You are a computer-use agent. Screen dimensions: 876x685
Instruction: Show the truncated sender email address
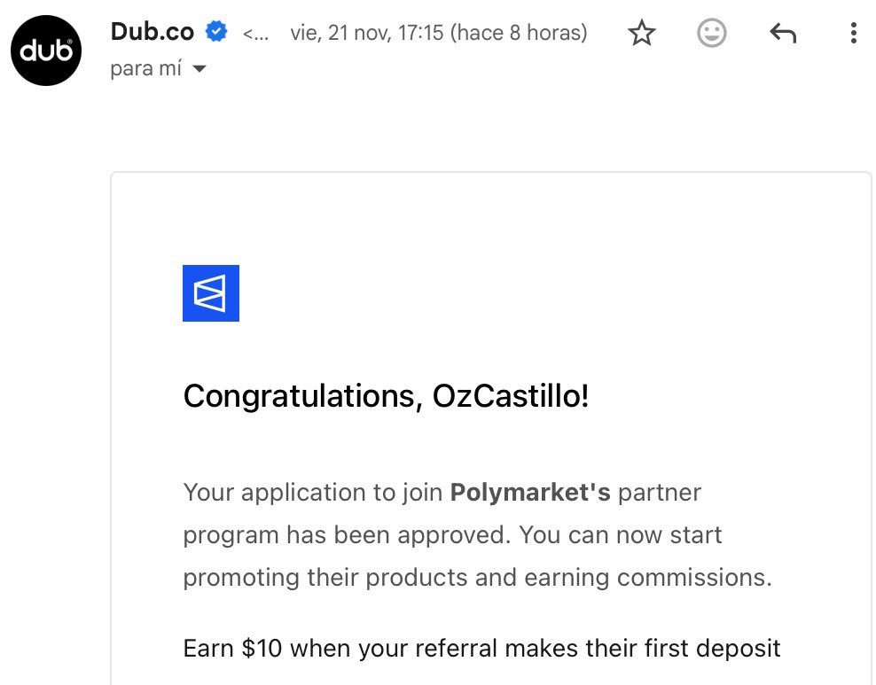[256, 35]
